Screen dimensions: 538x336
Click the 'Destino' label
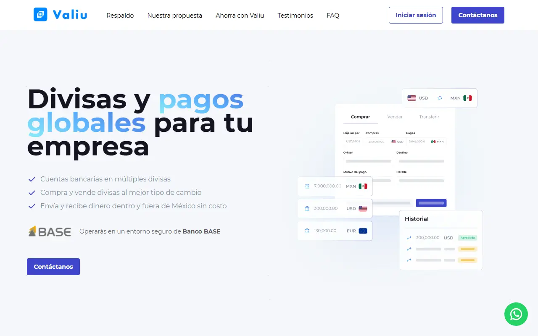[402, 153]
